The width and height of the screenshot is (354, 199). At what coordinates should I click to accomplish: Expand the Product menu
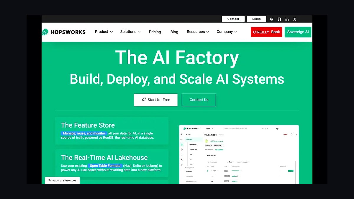click(104, 32)
